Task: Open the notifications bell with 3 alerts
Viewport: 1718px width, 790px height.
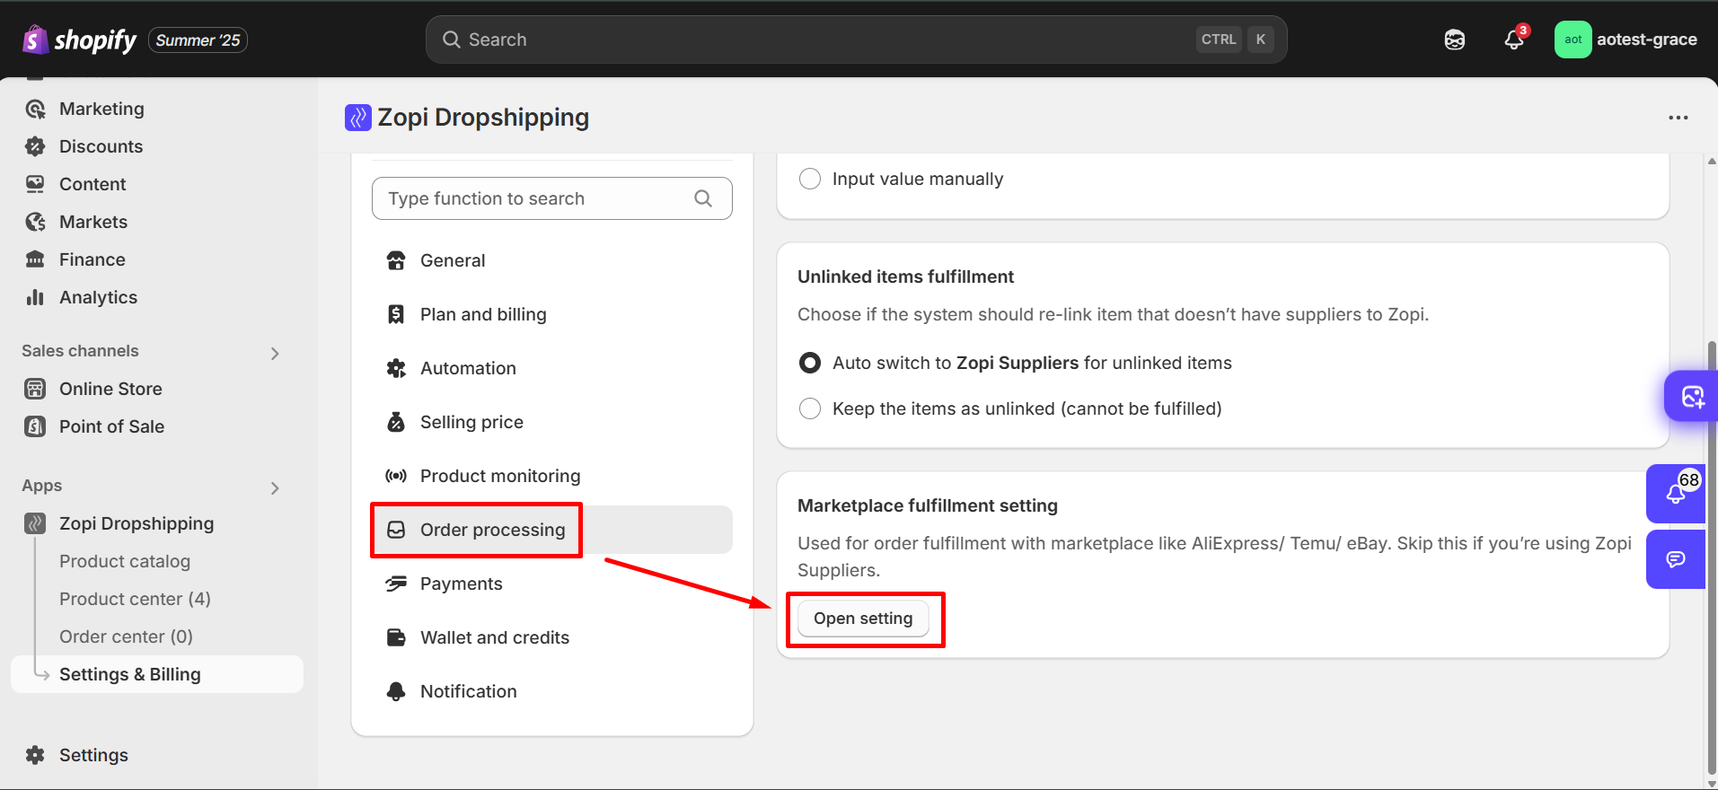Action: (x=1514, y=39)
